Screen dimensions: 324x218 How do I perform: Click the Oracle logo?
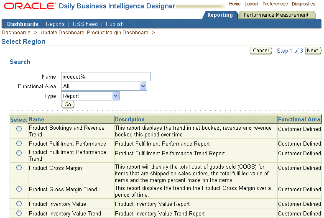pos(30,6)
